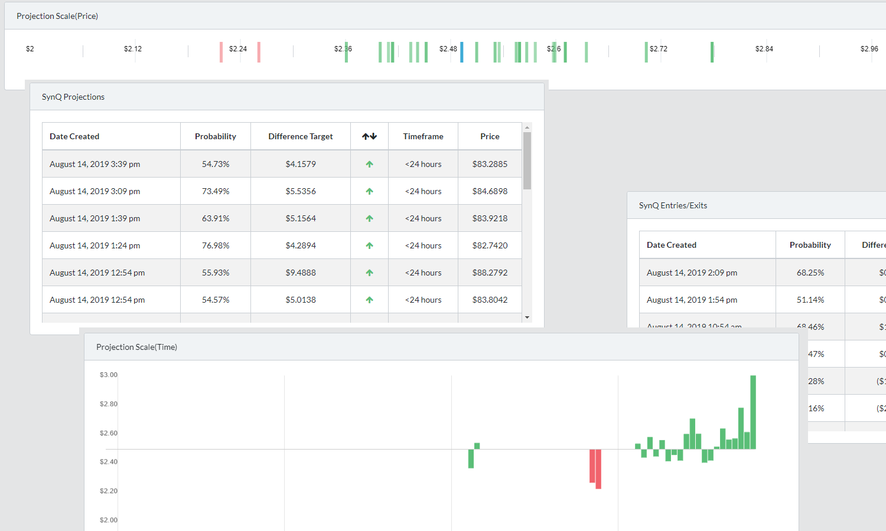
Task: Click the green up arrow in the 3:09 pm row
Action: pos(369,191)
